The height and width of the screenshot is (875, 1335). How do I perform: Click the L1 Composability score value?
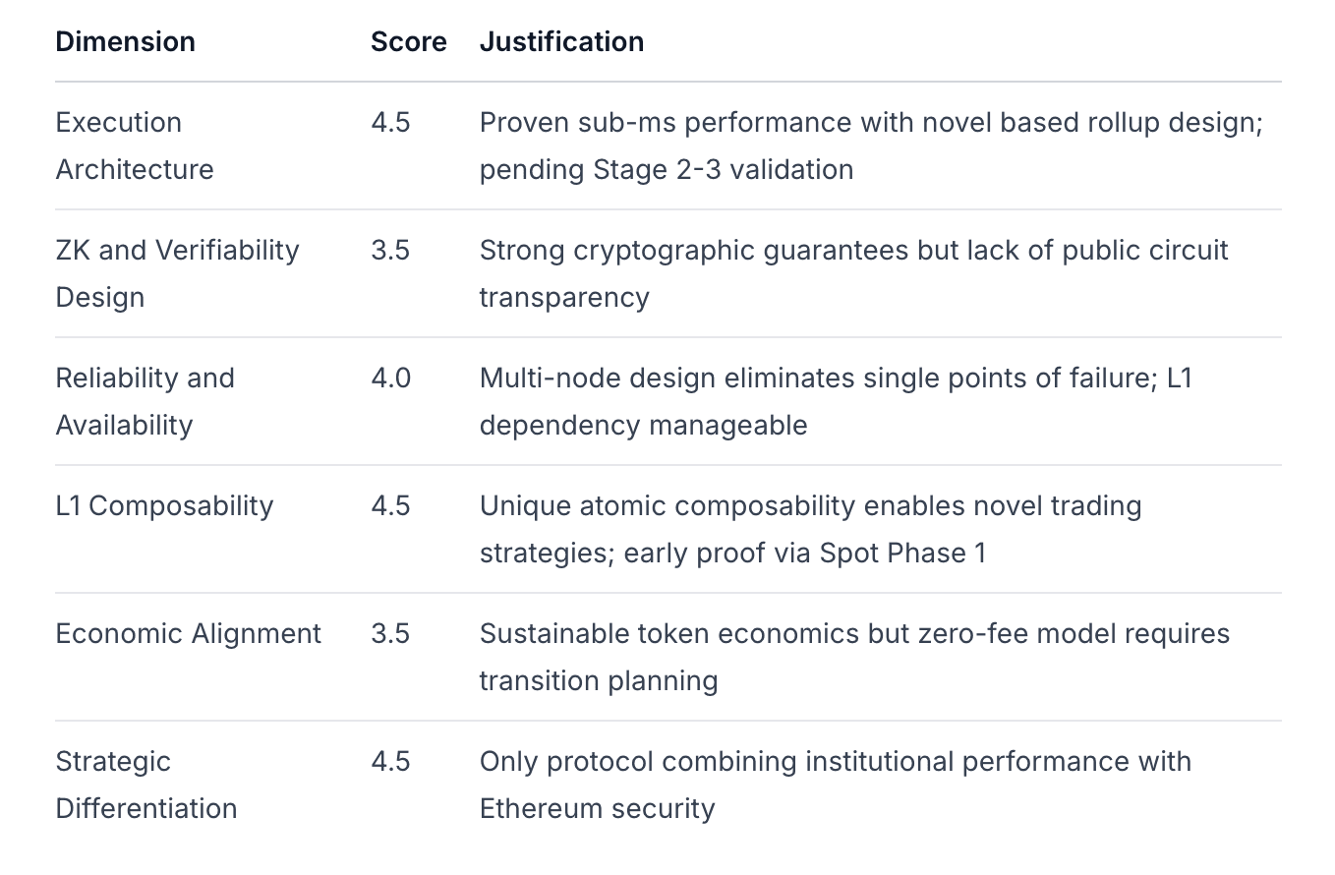click(x=390, y=505)
